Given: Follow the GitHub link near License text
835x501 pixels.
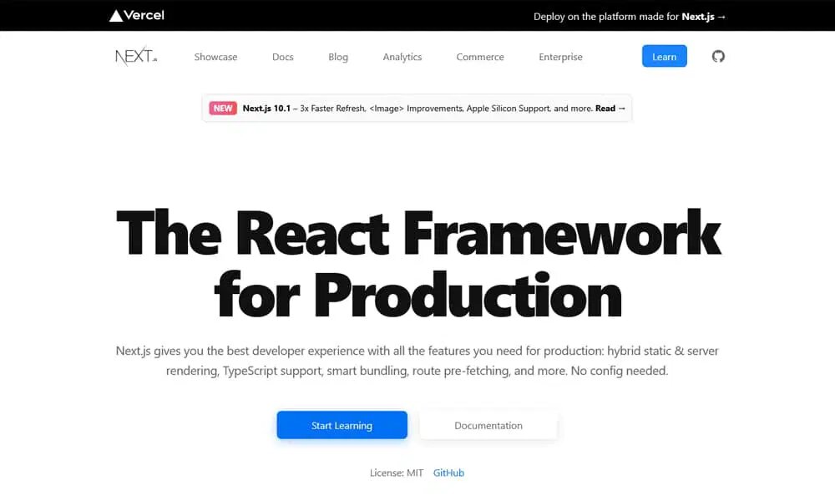Looking at the screenshot, I should click(x=448, y=473).
